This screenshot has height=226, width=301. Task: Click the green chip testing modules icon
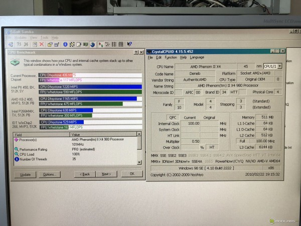[x=85, y=44]
